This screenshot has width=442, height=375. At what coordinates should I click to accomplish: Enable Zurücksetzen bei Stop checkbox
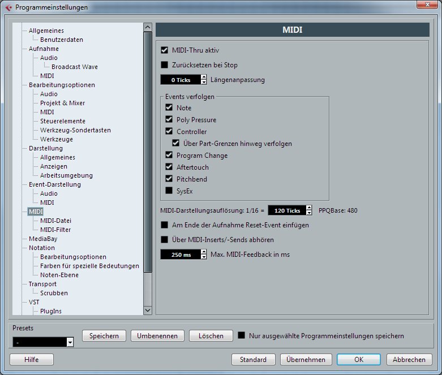164,65
